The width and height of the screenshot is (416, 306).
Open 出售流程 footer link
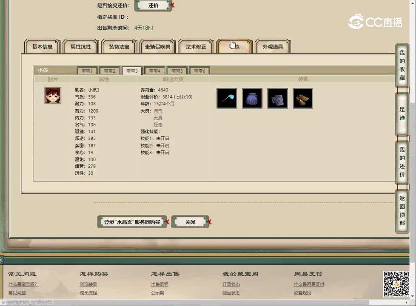click(160, 284)
